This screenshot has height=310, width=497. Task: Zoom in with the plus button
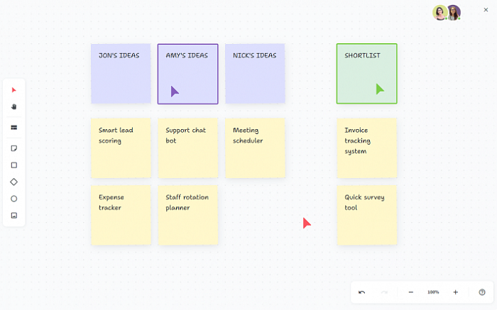456,292
